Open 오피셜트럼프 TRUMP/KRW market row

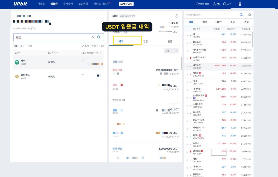(219, 98)
